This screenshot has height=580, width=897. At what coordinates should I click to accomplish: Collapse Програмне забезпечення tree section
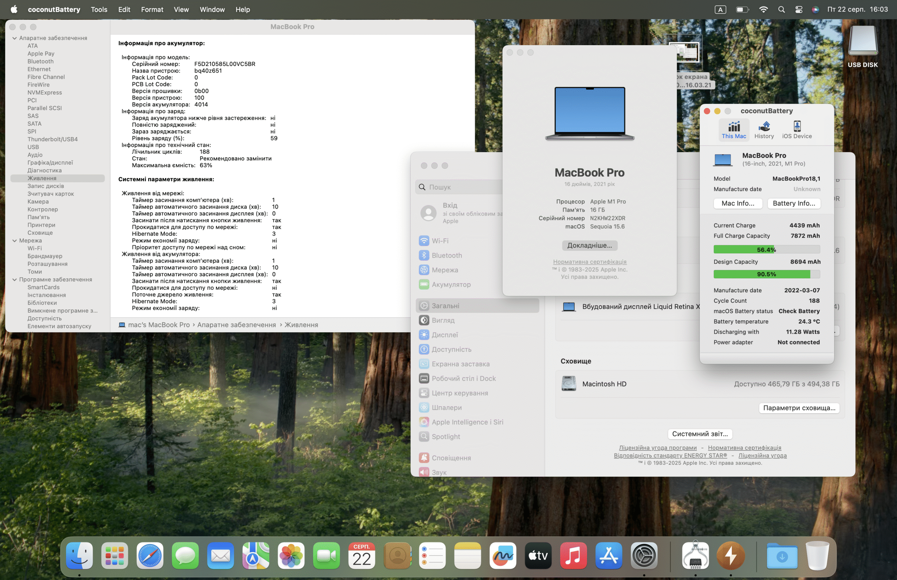pos(14,279)
